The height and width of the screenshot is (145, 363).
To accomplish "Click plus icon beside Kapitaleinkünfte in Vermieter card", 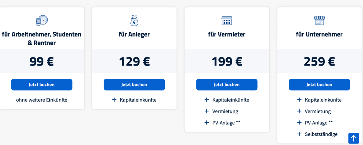I will point(207,100).
